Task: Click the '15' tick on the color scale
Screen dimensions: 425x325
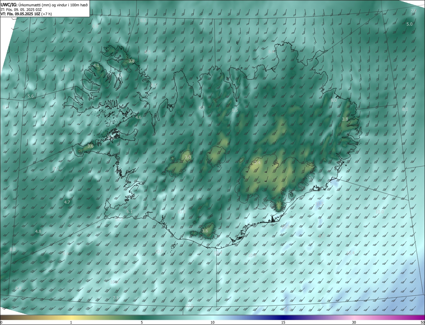Action: [x=283, y=322]
